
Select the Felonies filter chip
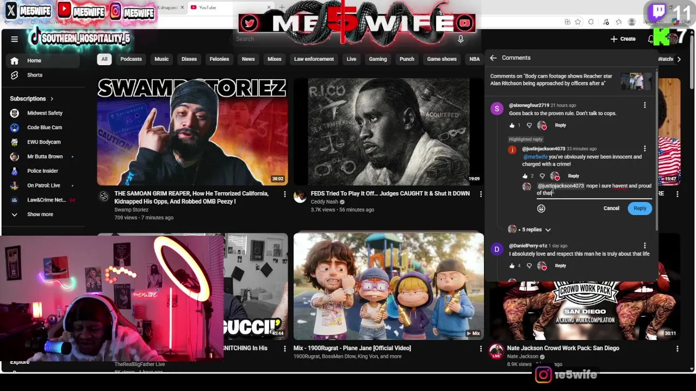tap(219, 59)
